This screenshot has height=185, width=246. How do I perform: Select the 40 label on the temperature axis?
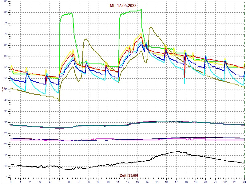click(6, 101)
